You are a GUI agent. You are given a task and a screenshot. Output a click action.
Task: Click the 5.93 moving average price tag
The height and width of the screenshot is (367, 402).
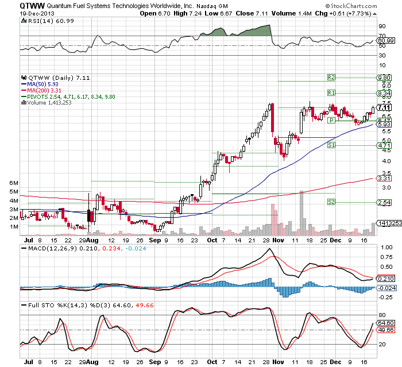384,125
